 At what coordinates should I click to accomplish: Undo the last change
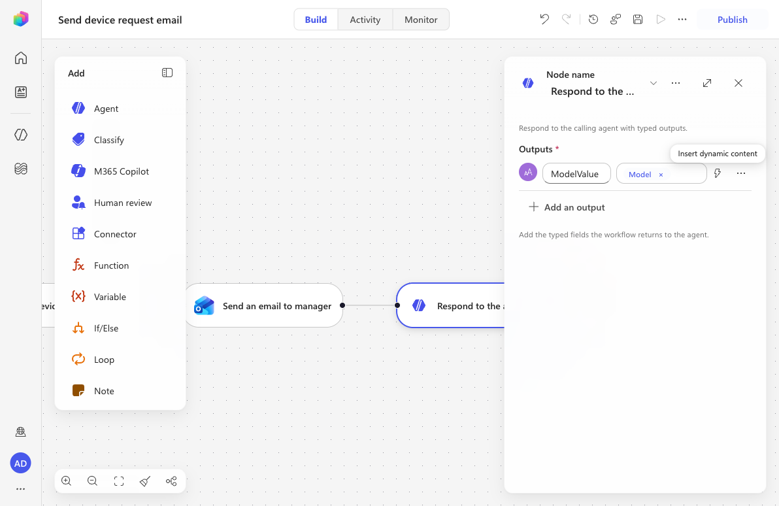pos(544,20)
